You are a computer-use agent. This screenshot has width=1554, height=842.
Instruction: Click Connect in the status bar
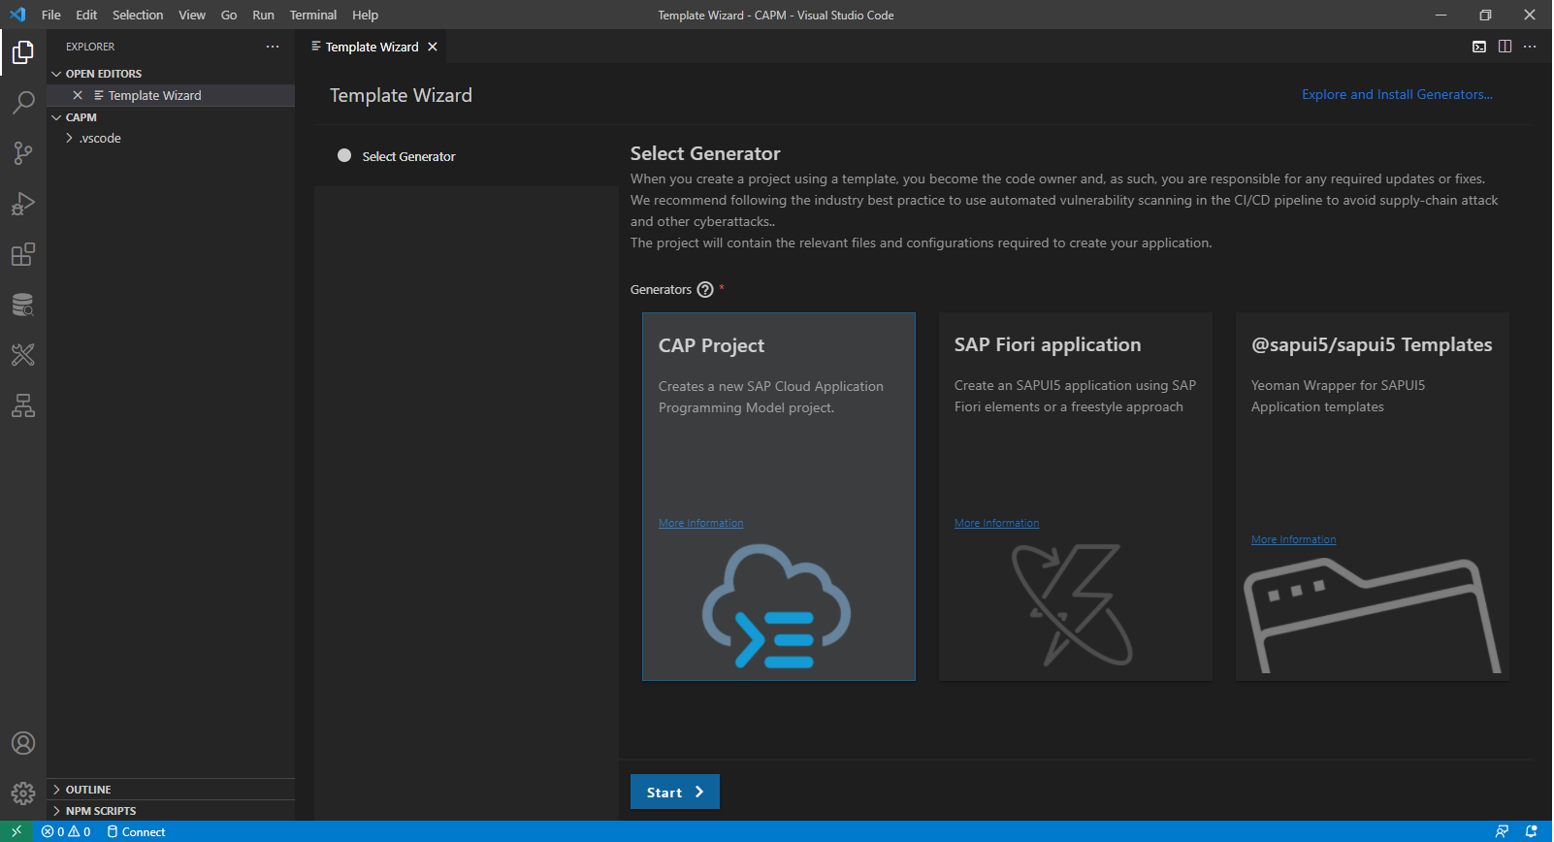(136, 831)
